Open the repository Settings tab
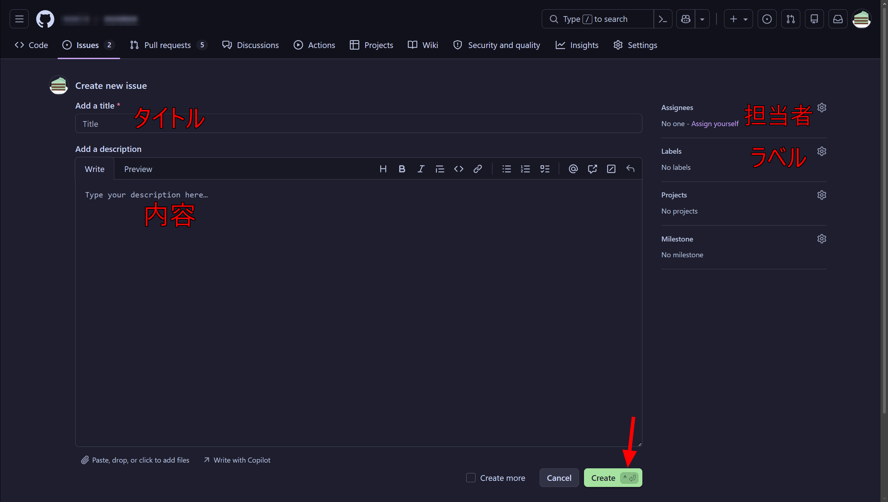The width and height of the screenshot is (888, 502). click(x=635, y=45)
